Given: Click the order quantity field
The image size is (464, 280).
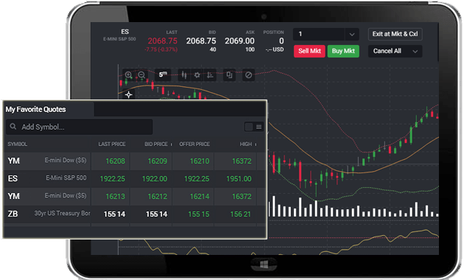Looking at the screenshot, I should click(319, 35).
